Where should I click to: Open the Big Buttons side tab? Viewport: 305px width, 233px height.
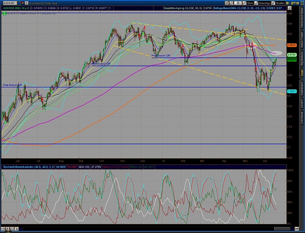[302, 59]
